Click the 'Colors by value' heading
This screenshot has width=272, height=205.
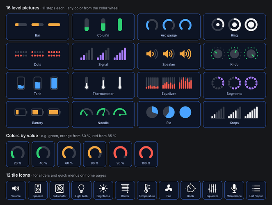coord(22,136)
